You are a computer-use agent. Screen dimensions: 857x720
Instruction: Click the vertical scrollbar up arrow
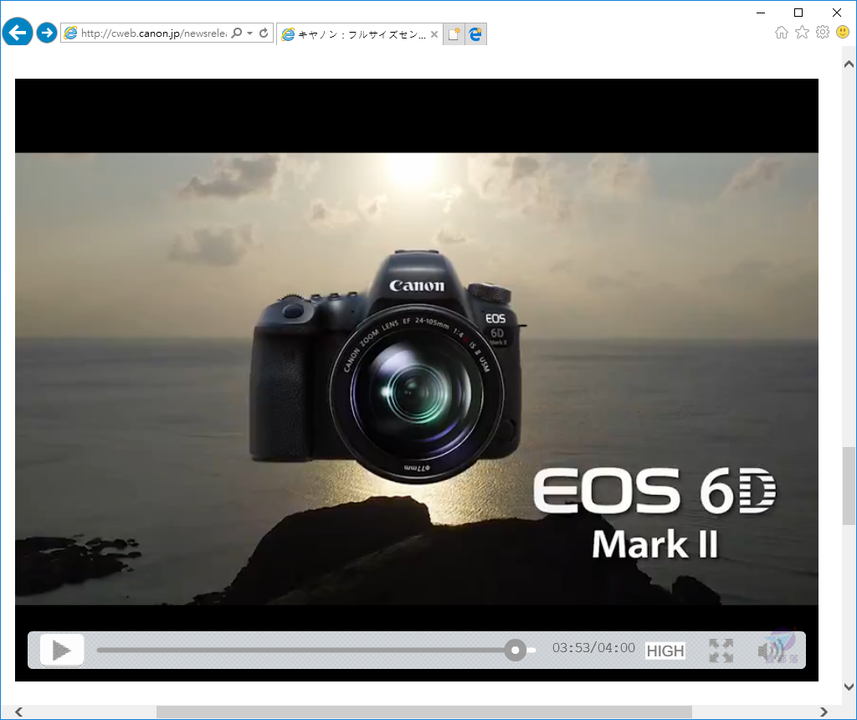tap(849, 64)
